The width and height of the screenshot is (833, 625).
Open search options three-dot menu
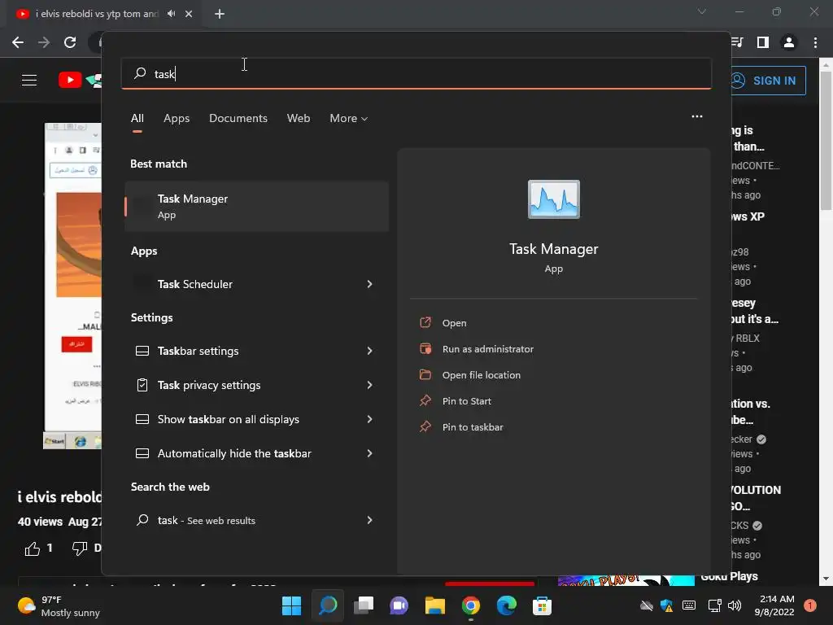click(697, 116)
